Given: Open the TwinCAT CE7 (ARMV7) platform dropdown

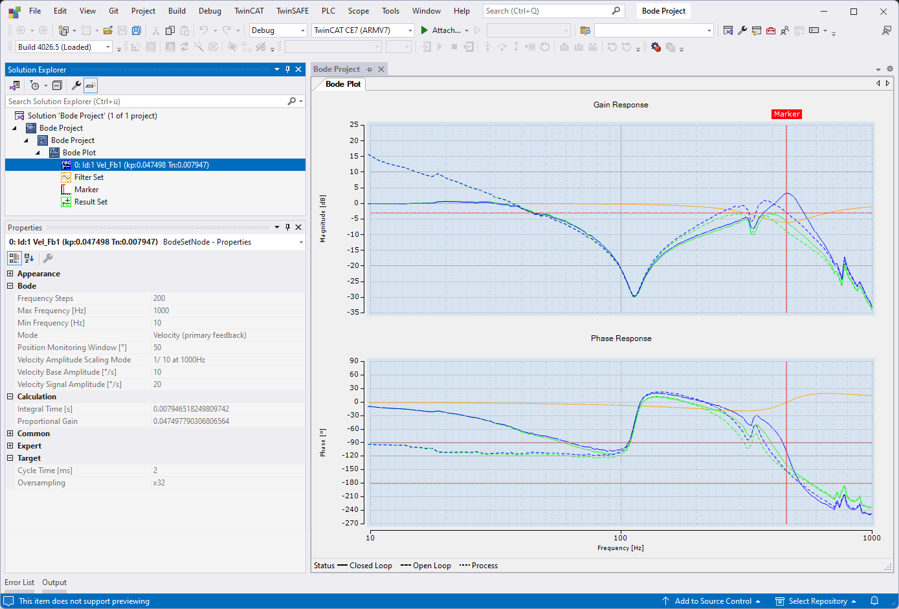Looking at the screenshot, I should (410, 30).
